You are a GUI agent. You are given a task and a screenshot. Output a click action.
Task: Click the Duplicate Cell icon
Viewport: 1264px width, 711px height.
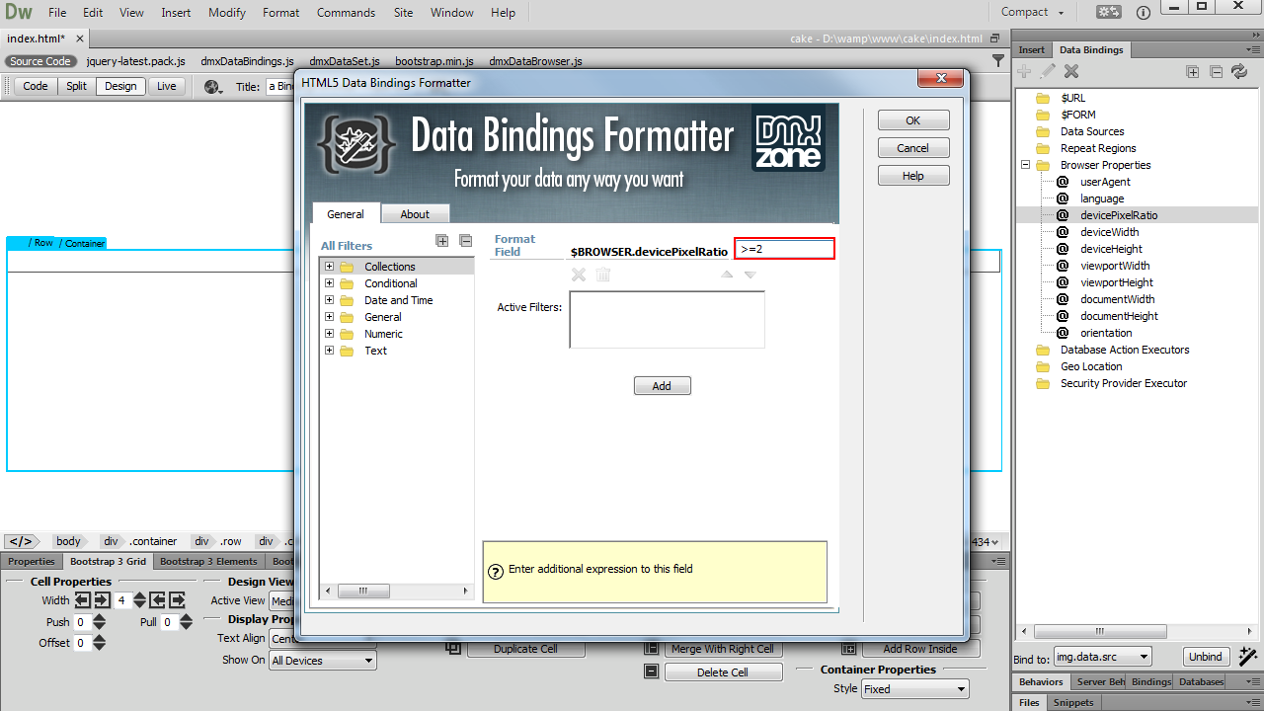(x=454, y=649)
